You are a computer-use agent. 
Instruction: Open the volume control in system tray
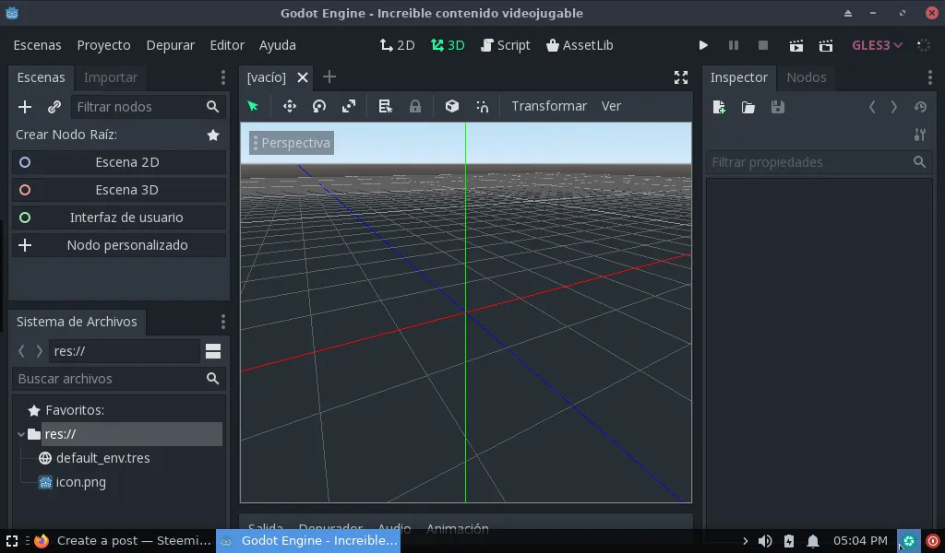[765, 541]
